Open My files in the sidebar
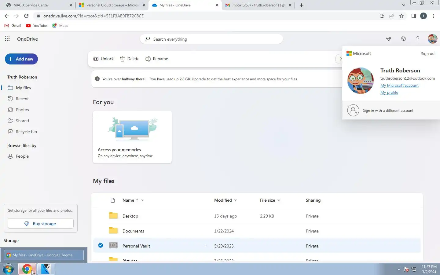 coord(24,88)
